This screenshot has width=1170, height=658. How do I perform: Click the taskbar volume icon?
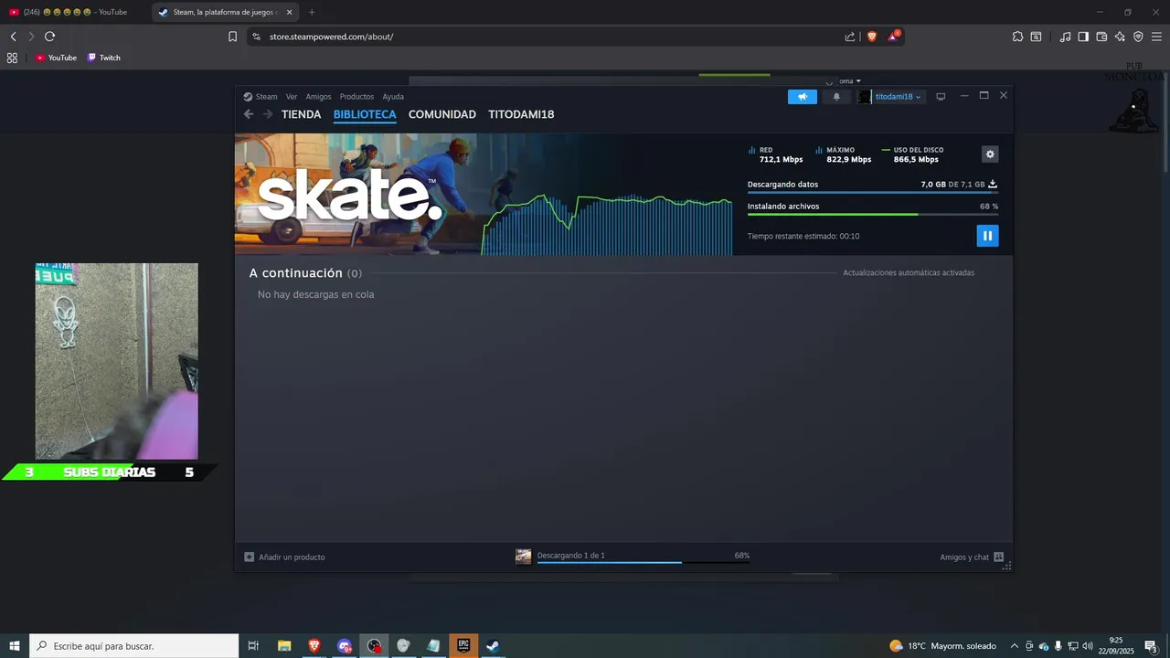coord(1088,646)
